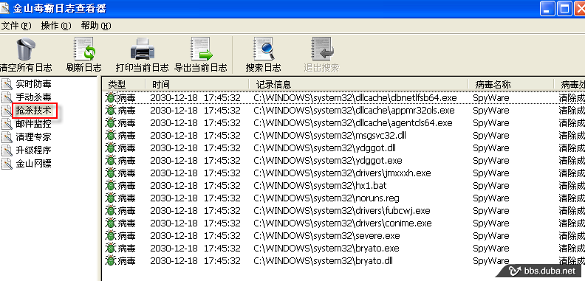
Task: Select the system32\bryato.dll path entry
Action: coord(323,260)
